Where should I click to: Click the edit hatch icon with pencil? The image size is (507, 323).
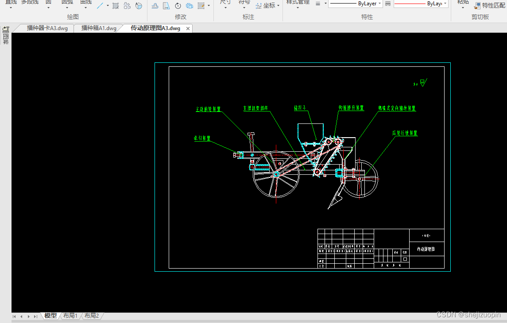[x=201, y=6]
